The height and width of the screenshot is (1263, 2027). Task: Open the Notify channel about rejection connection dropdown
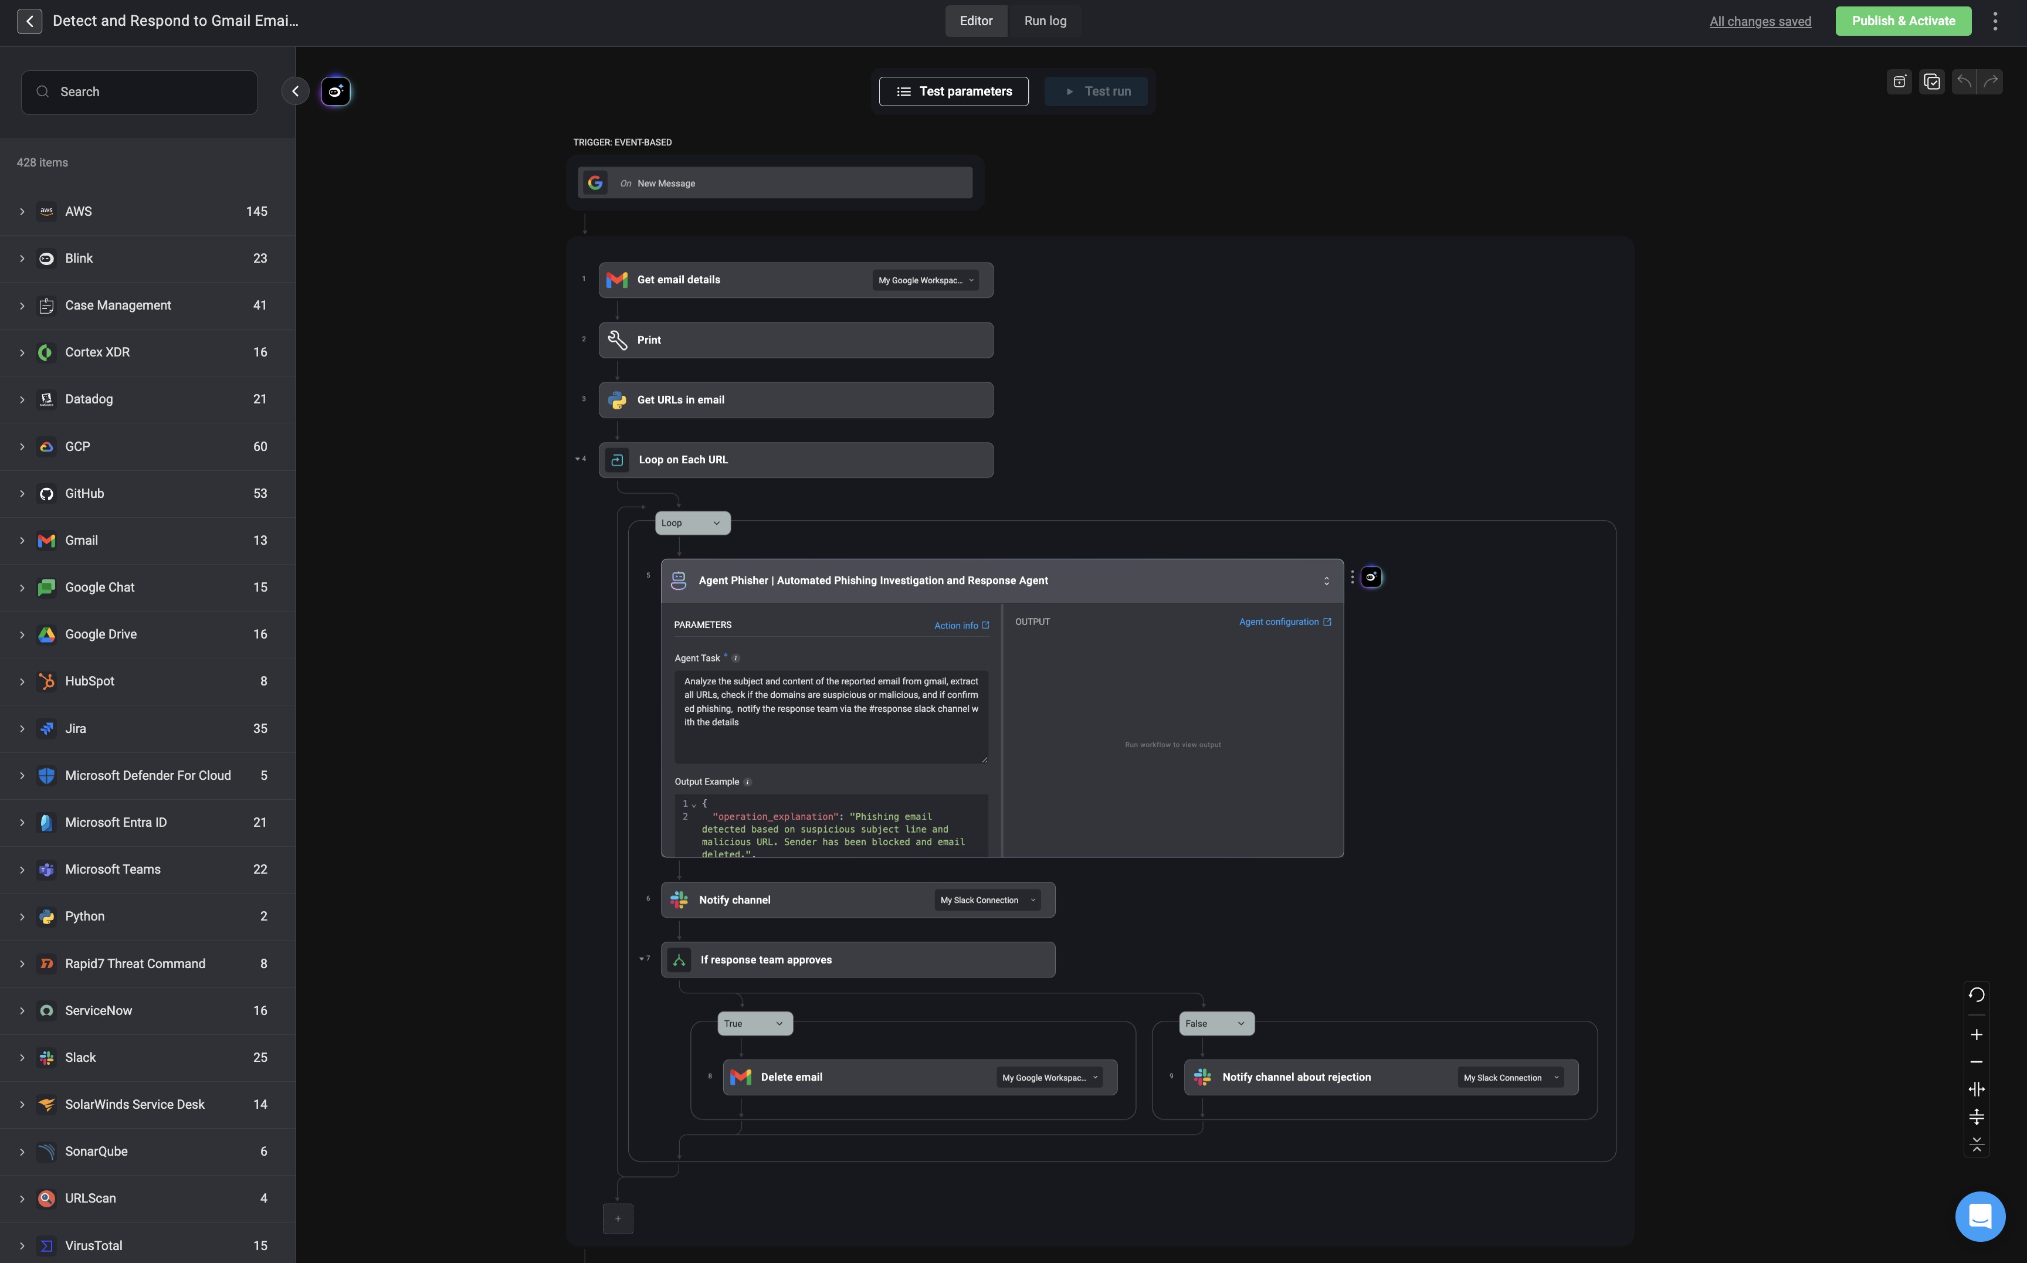(1511, 1078)
